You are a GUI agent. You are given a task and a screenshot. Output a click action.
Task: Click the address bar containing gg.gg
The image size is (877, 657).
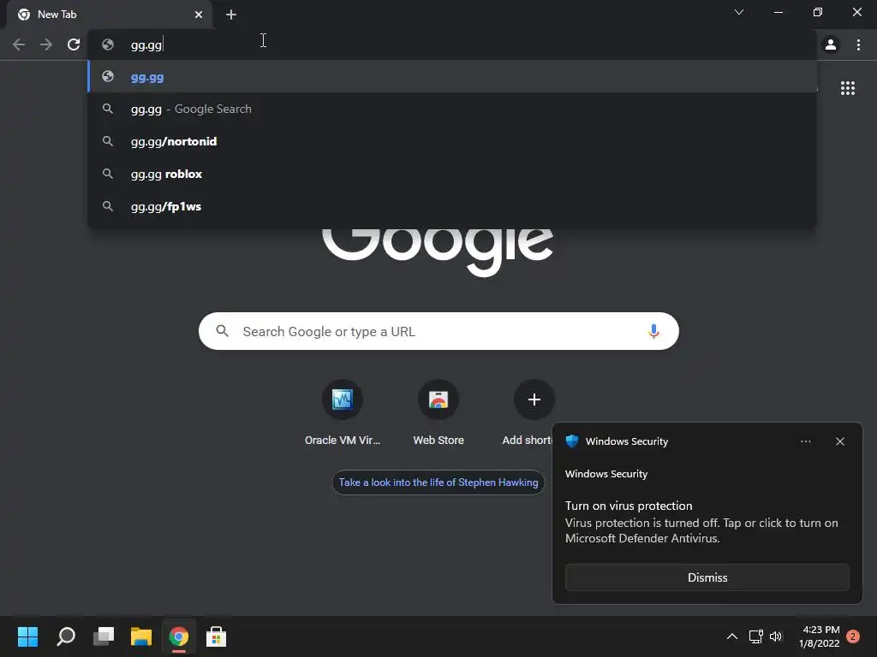click(452, 44)
